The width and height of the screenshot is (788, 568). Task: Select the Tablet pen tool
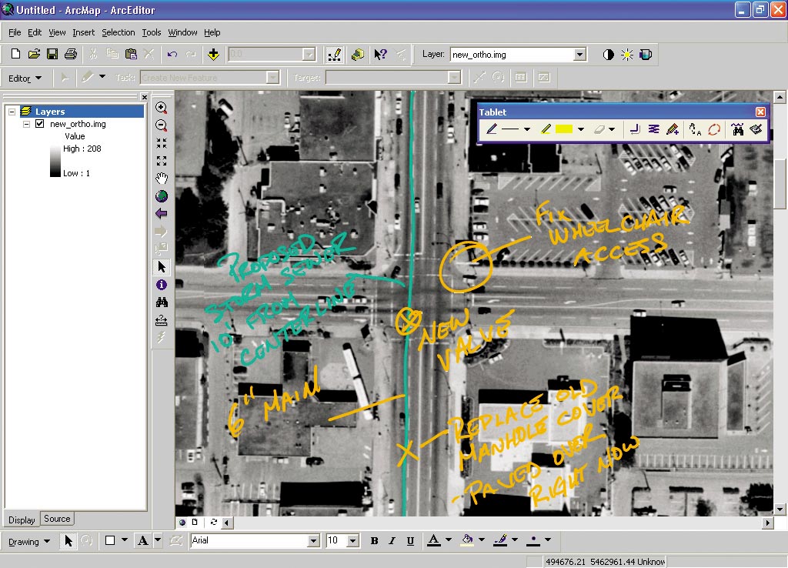(492, 129)
